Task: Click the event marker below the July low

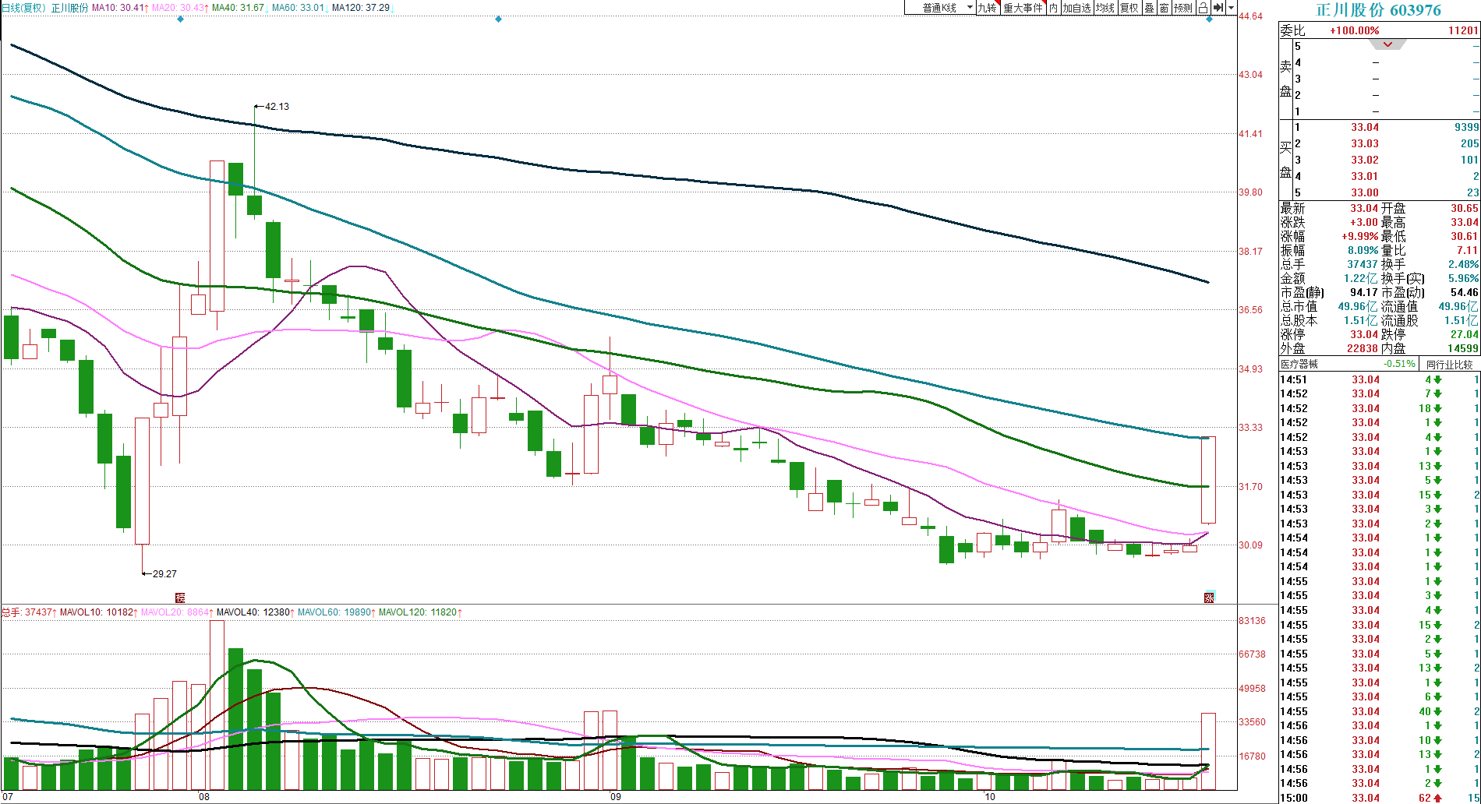Action: point(180,598)
